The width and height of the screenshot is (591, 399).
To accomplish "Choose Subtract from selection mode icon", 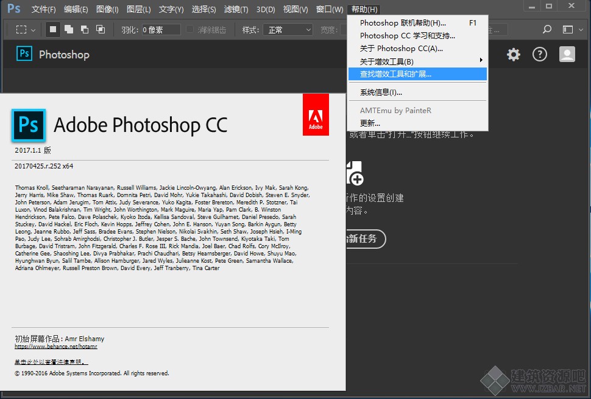I will (x=85, y=29).
